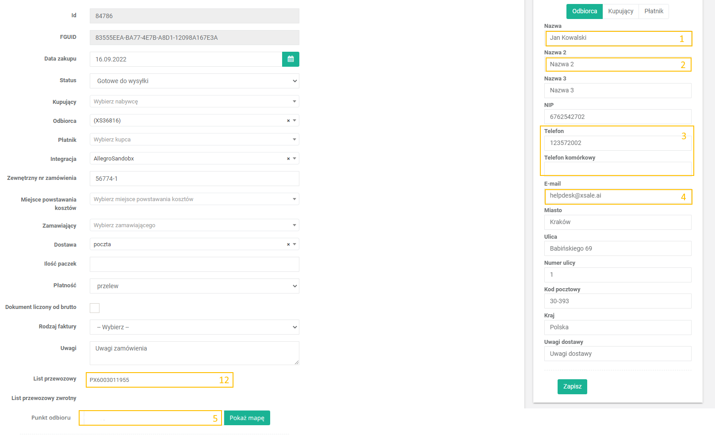Expand the Kupujący Wybierz nabywcę dropdown
This screenshot has height=442, width=715.
click(x=194, y=102)
